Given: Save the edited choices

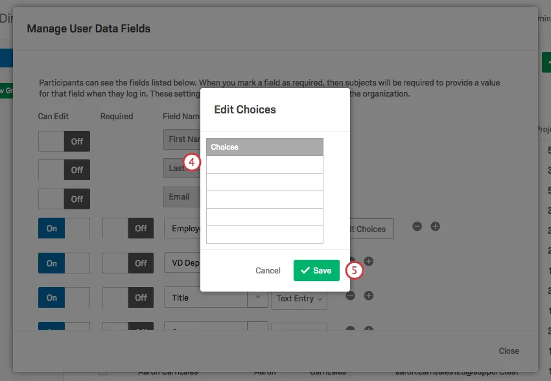Looking at the screenshot, I should (x=316, y=270).
